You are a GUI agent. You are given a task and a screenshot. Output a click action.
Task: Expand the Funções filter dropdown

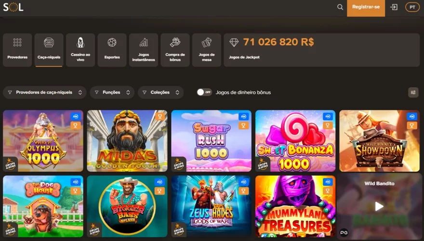(x=112, y=93)
